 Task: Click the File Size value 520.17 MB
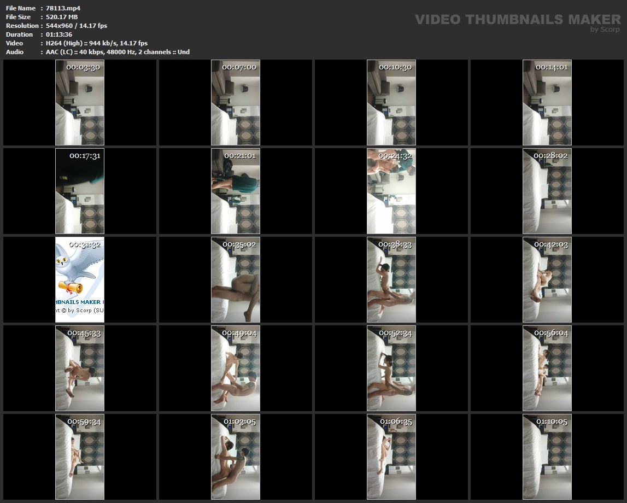click(62, 17)
